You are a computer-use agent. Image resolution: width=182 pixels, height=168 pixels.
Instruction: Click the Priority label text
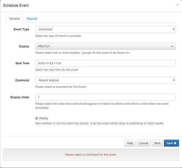click(x=44, y=118)
